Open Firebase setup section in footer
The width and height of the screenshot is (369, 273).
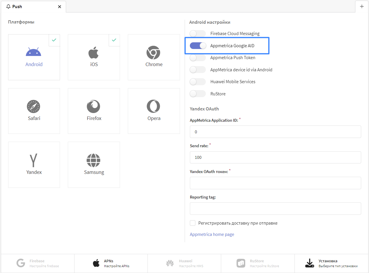pyautogui.click(x=38, y=263)
